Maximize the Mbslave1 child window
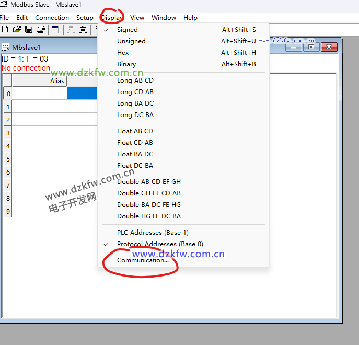Image resolution: width=359 pixels, height=345 pixels. click(311, 47)
